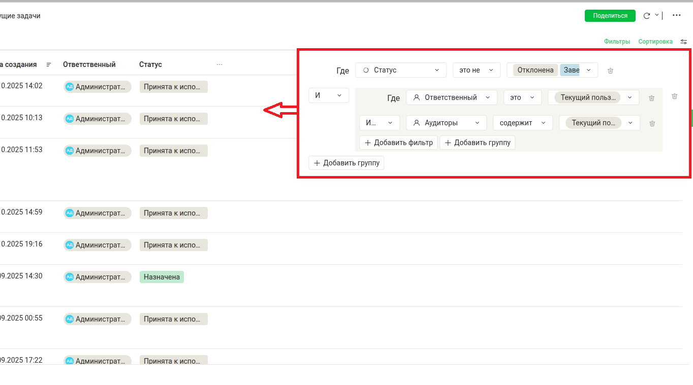Change the 'содержит' condition operator
Viewport: 693px width, 385px height.
(522, 123)
